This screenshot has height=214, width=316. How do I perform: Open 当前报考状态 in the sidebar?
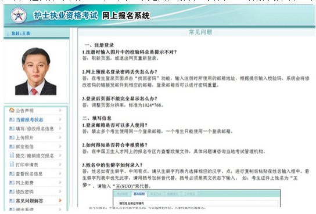tap(30, 119)
